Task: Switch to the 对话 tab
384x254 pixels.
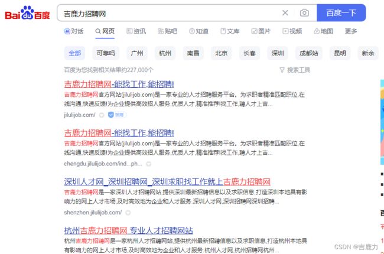Action: [74, 31]
